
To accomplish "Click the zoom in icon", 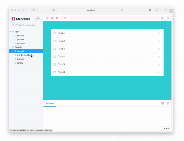I will pos(47,18).
